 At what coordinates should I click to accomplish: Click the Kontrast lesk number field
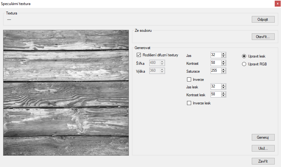coord(216,94)
